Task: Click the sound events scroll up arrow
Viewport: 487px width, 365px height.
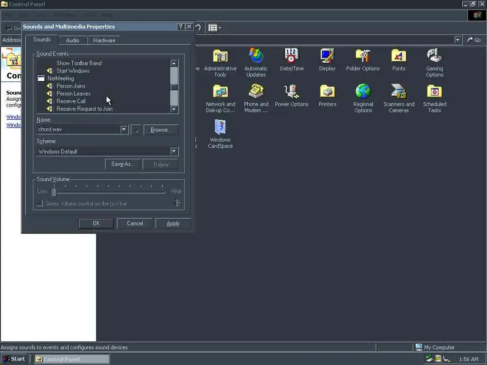Action: click(x=174, y=63)
